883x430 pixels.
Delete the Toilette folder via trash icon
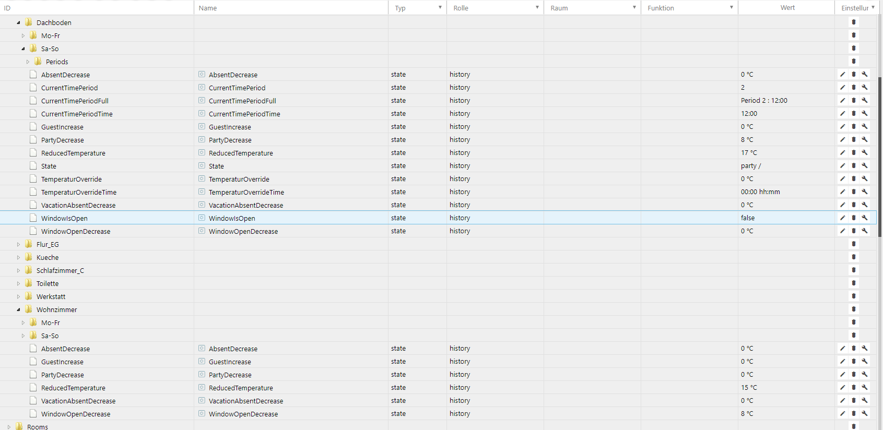tap(854, 283)
